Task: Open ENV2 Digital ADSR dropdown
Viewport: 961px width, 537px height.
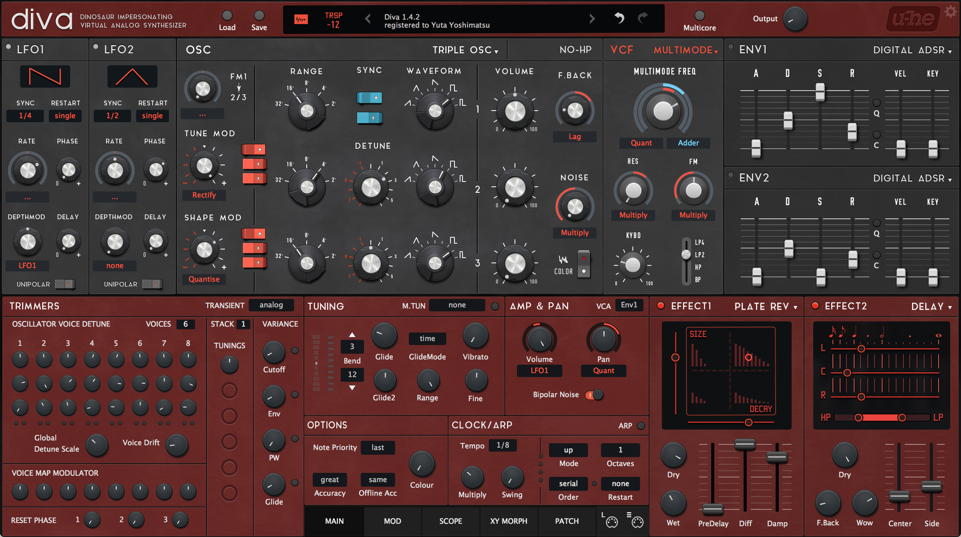Action: click(x=913, y=178)
